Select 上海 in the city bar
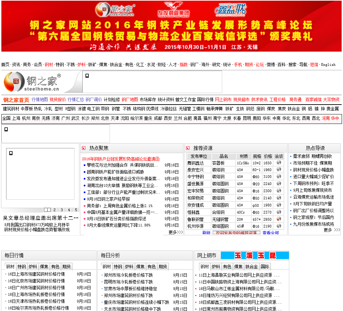This screenshot has height=311, width=343. (16, 118)
